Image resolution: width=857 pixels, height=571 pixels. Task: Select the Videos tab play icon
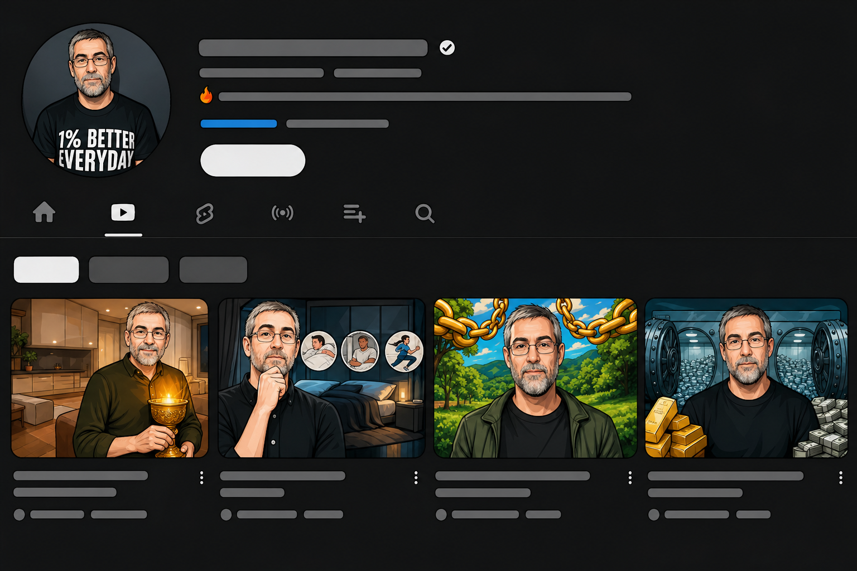point(123,212)
